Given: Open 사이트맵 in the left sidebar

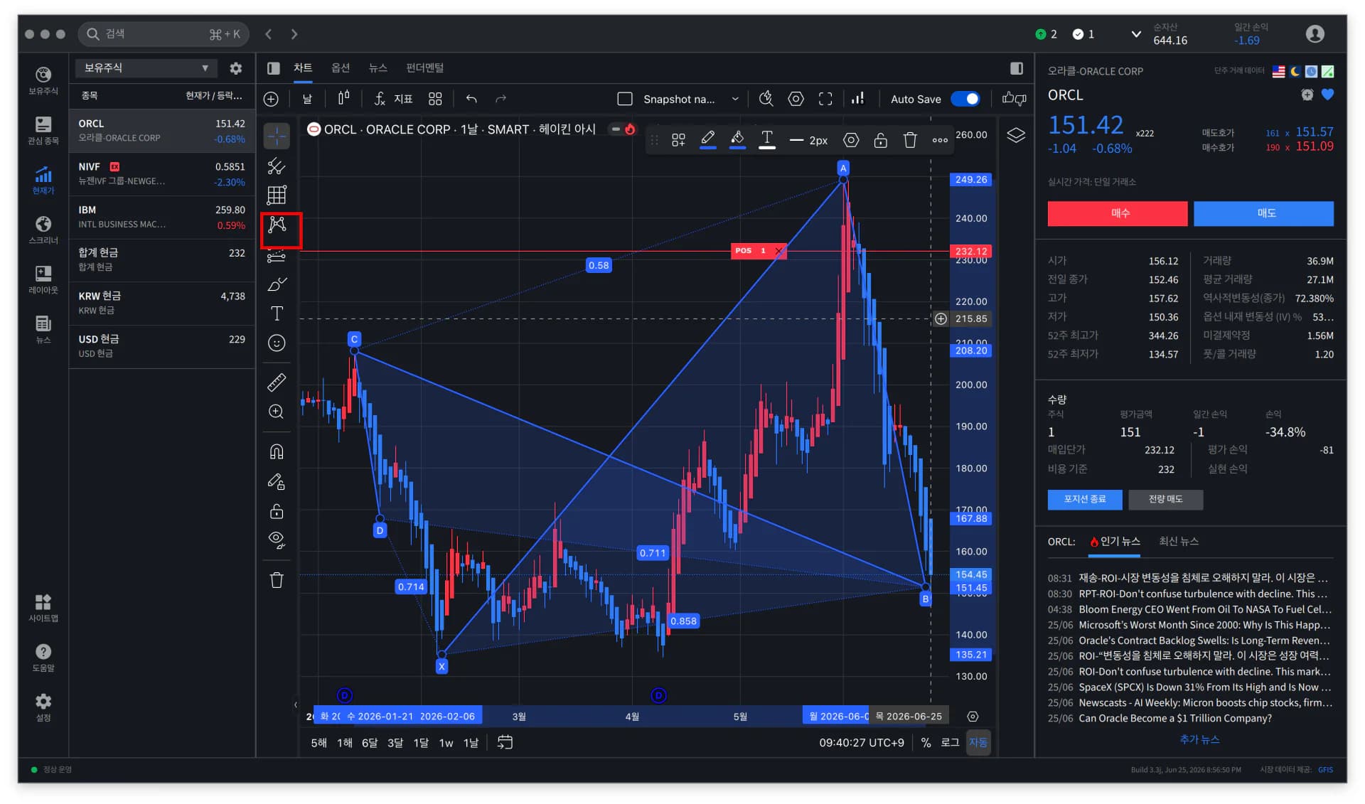Looking at the screenshot, I should (x=43, y=608).
